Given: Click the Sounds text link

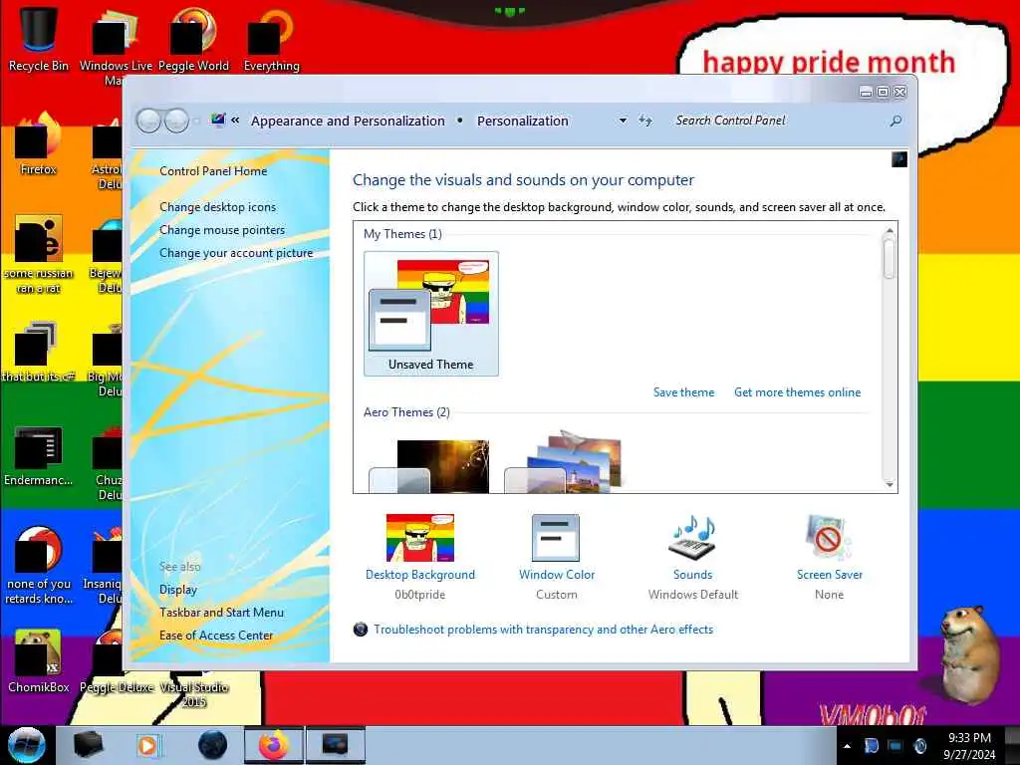Looking at the screenshot, I should click(693, 575).
